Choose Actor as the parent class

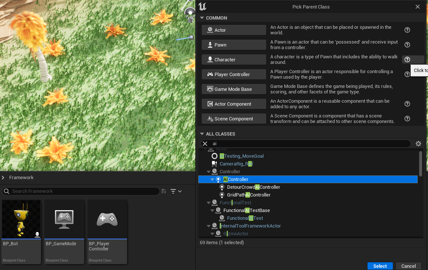(x=234, y=30)
